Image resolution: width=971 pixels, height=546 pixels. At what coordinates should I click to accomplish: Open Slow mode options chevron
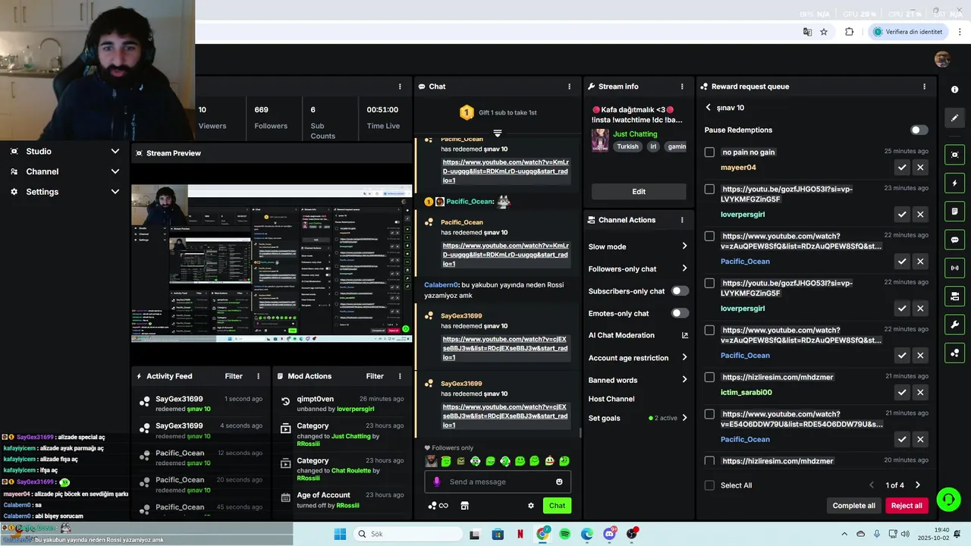point(684,246)
